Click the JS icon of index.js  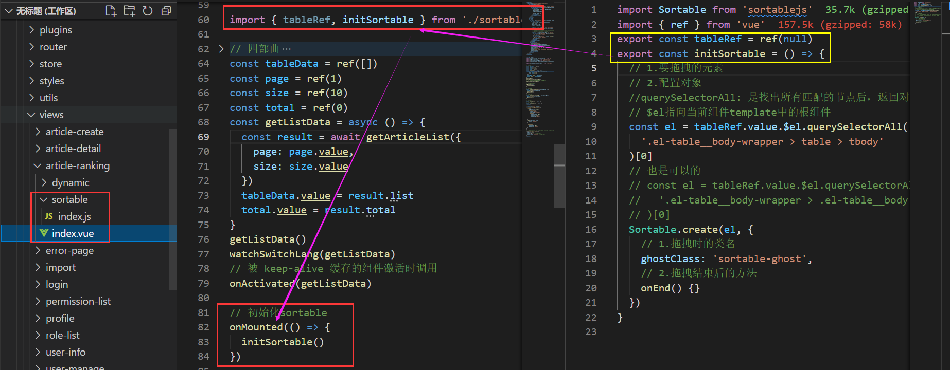click(49, 216)
